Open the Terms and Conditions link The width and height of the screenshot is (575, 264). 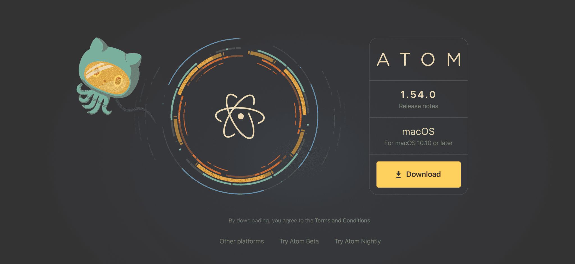342,221
